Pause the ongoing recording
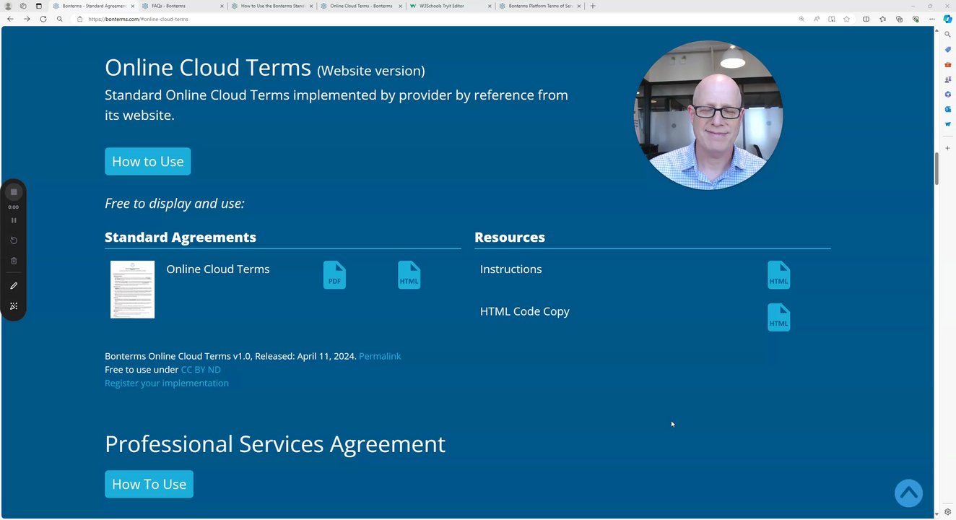The height and width of the screenshot is (520, 956). pyautogui.click(x=13, y=220)
